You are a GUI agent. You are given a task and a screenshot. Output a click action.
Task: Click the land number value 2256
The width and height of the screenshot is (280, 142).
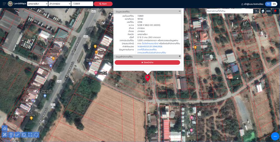tap(140, 22)
